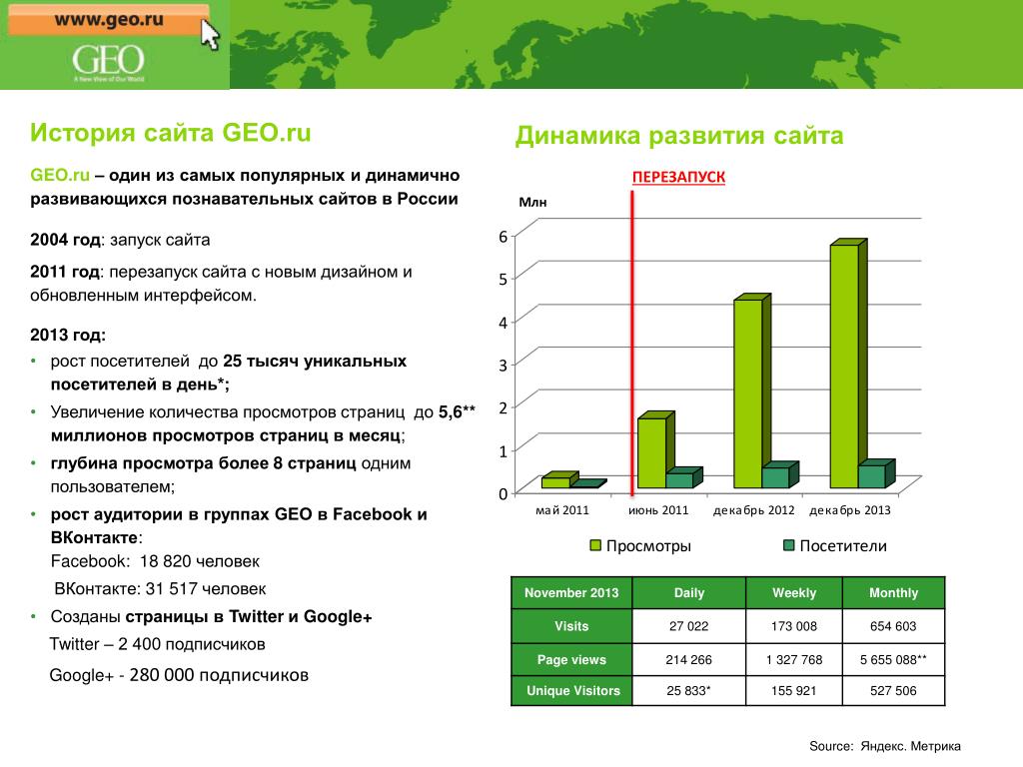Click 'Source: Яндекс. Метрика' footer text

tap(885, 746)
